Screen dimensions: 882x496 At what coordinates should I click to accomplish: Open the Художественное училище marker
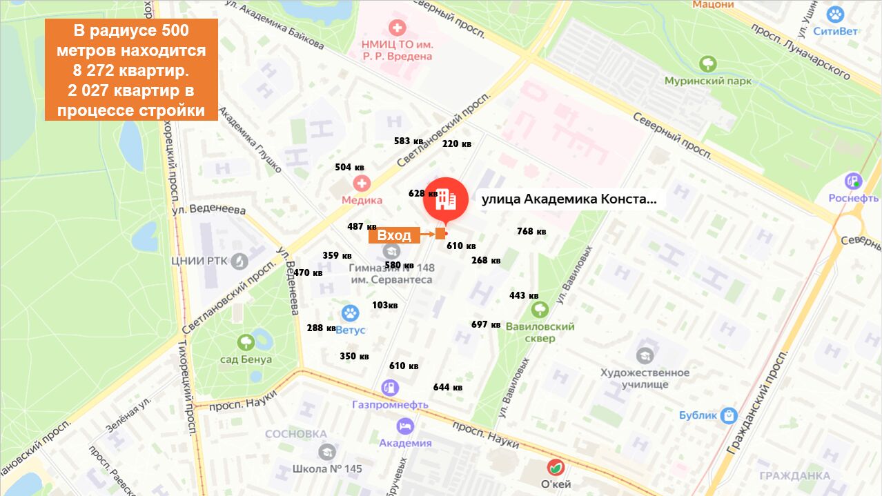[645, 356]
